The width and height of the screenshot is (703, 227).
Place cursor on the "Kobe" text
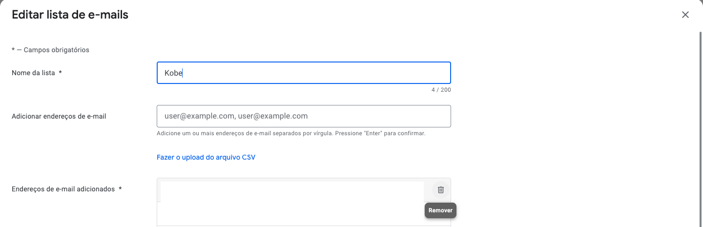tap(173, 73)
